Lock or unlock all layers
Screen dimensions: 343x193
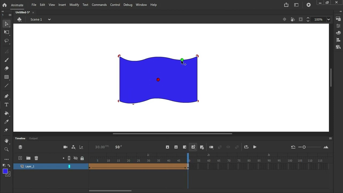[x=82, y=158]
